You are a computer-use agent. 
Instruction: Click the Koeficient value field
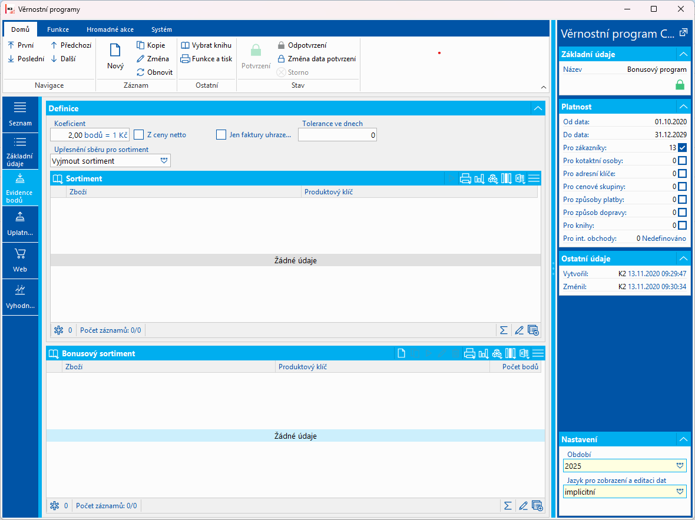click(x=90, y=135)
